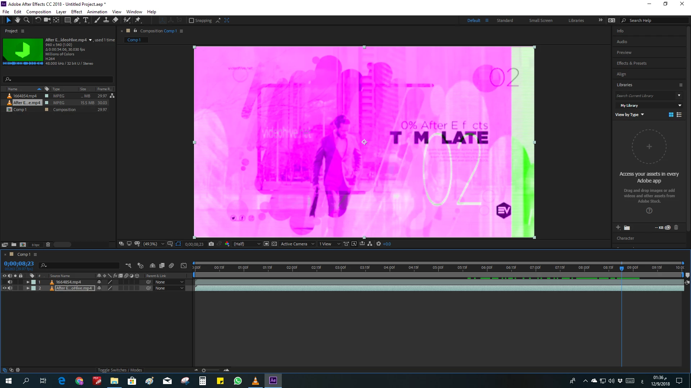691x388 pixels.
Task: Mute audio of After E...oHive.mp4 layer
Action: click(10, 288)
